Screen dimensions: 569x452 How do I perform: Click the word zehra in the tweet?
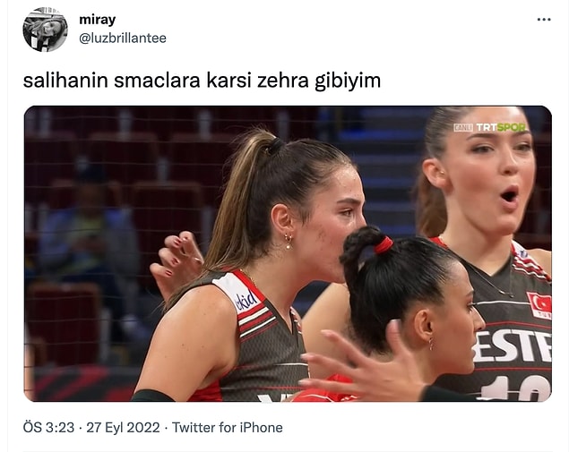[x=282, y=80]
